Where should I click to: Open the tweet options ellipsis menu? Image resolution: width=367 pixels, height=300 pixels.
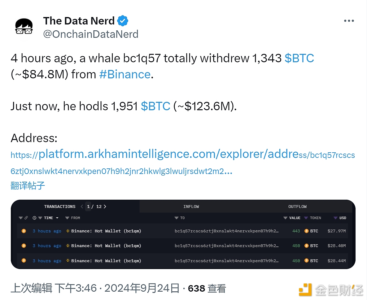[349, 20]
